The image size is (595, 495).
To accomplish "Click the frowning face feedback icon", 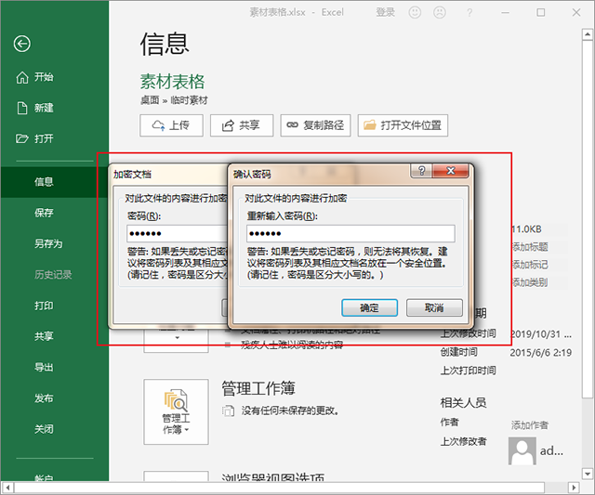I will tap(440, 12).
